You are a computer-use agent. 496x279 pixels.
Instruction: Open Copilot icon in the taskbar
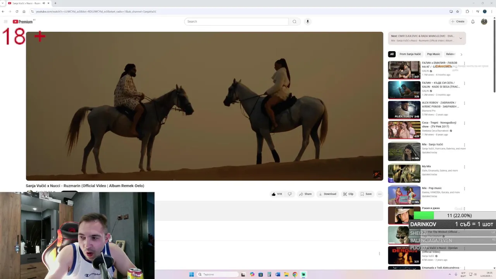[x=252, y=274]
